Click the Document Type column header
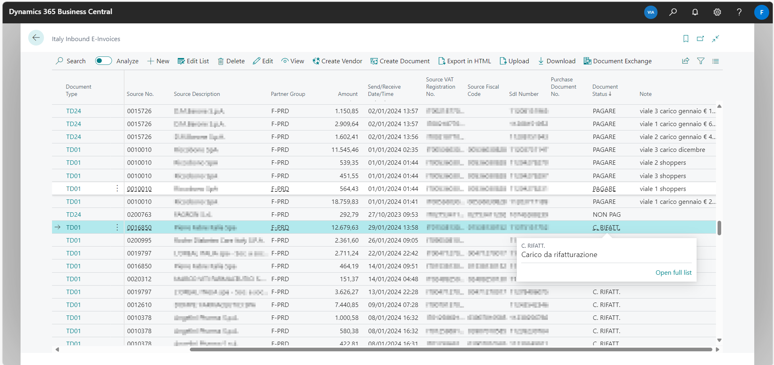Screen dimensions: 774x365 [x=79, y=90]
